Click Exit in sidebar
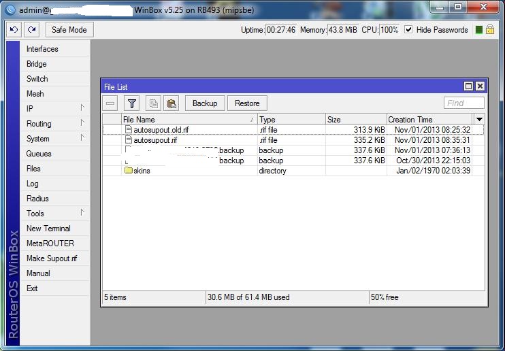 [x=55, y=288]
